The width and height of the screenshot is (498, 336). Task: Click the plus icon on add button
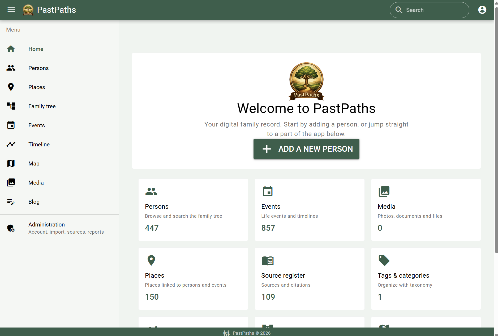click(x=267, y=149)
